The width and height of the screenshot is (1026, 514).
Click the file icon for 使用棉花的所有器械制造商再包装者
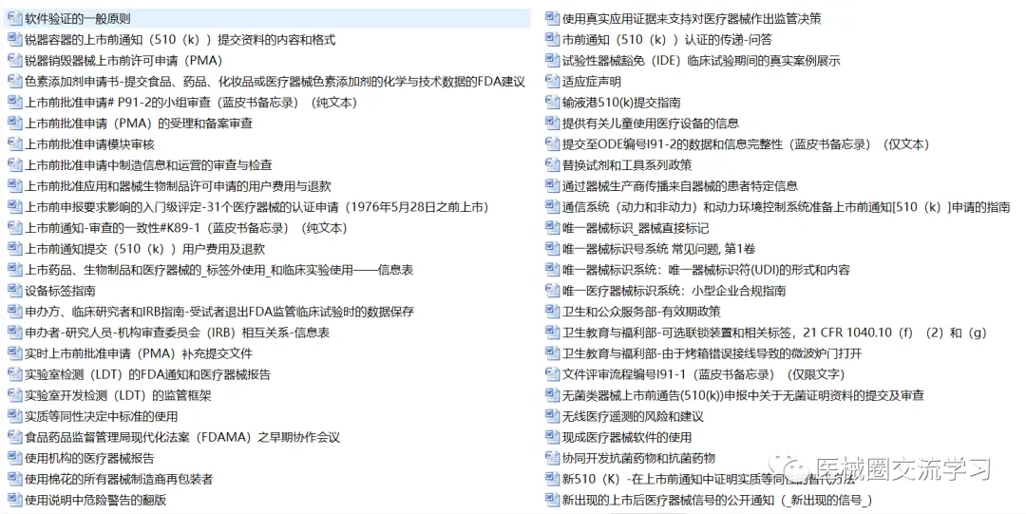[x=14, y=479]
